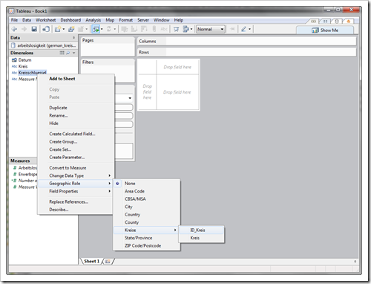Open the Help menu

point(179,20)
